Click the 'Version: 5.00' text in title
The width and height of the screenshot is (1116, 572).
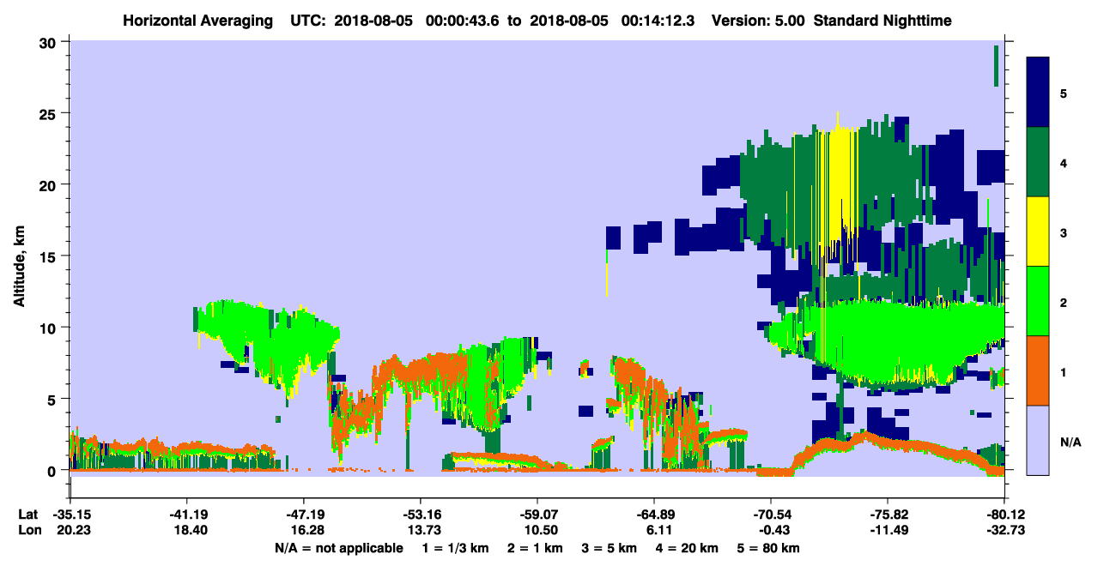coord(758,20)
